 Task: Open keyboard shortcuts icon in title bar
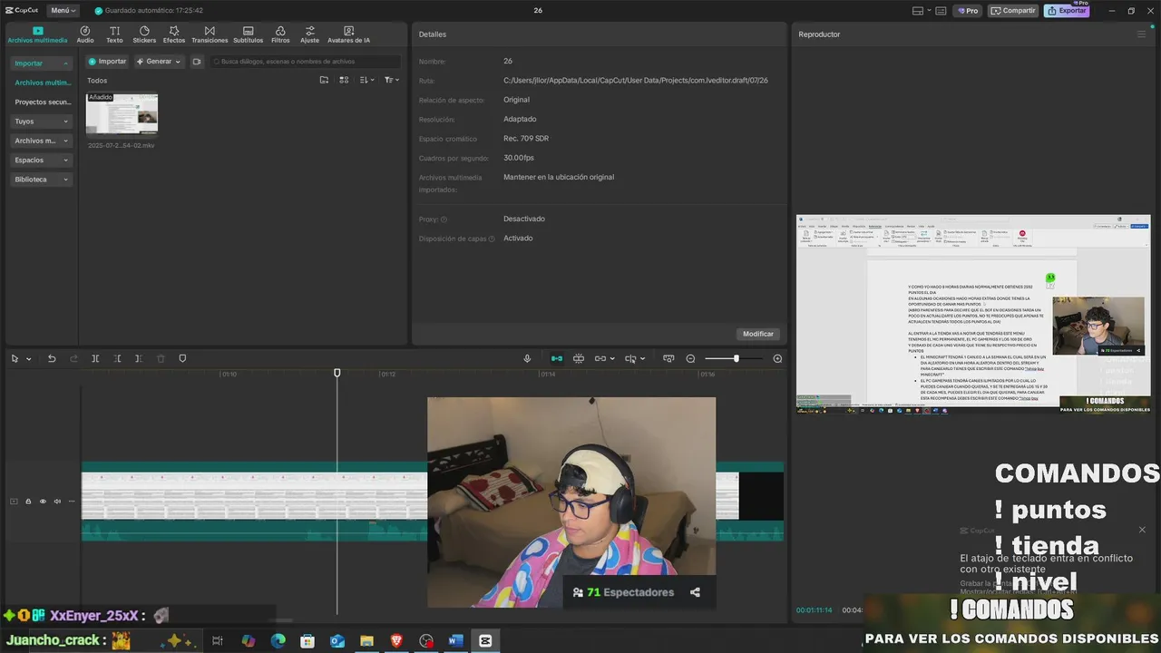941,11
